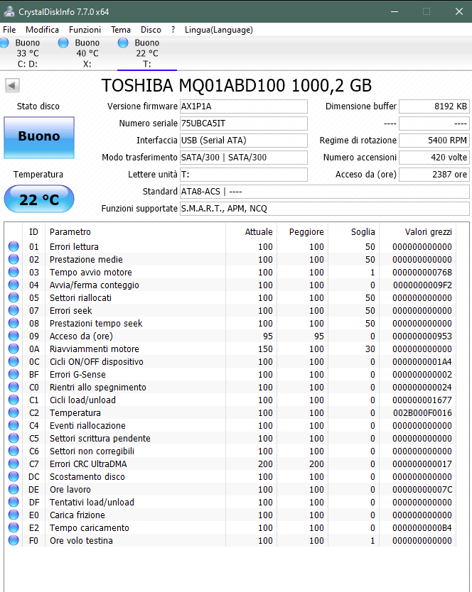This screenshot has width=472, height=592.
Task: Click Dimensione buffer value 8192 KB
Action: click(x=434, y=106)
